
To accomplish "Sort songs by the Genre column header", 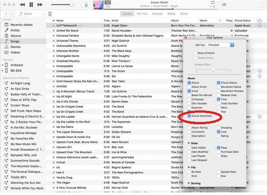I will click(x=203, y=20).
